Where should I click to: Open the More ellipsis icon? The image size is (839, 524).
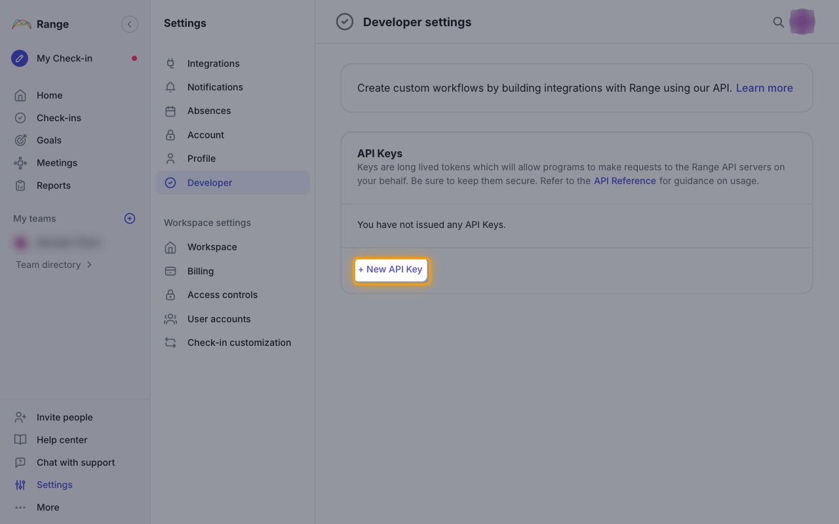20,508
